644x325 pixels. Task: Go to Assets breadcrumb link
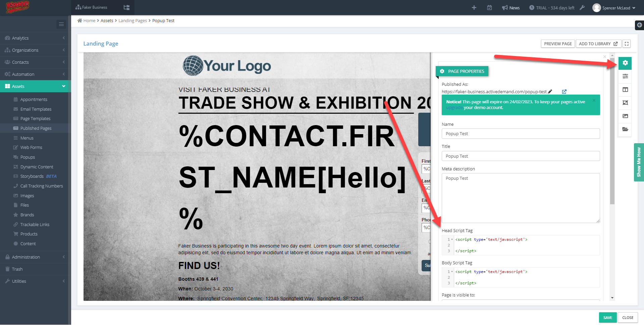coord(107,21)
